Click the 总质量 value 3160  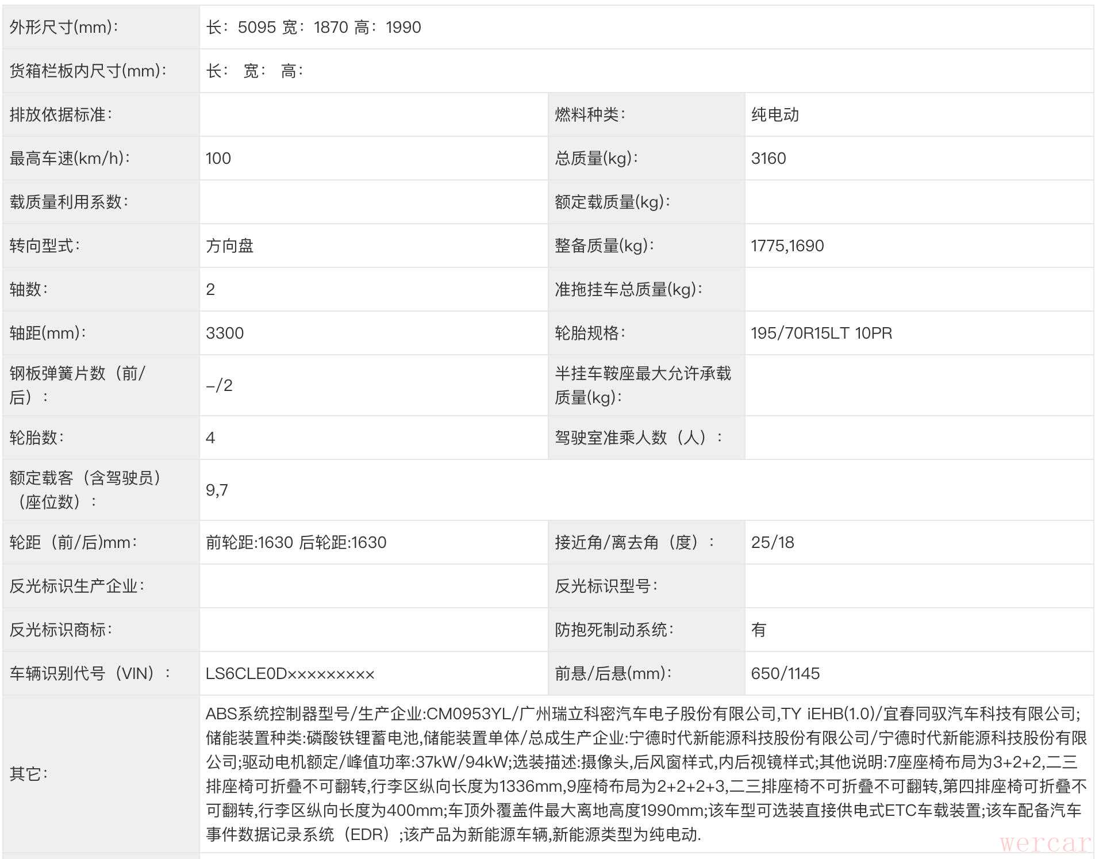tap(768, 159)
